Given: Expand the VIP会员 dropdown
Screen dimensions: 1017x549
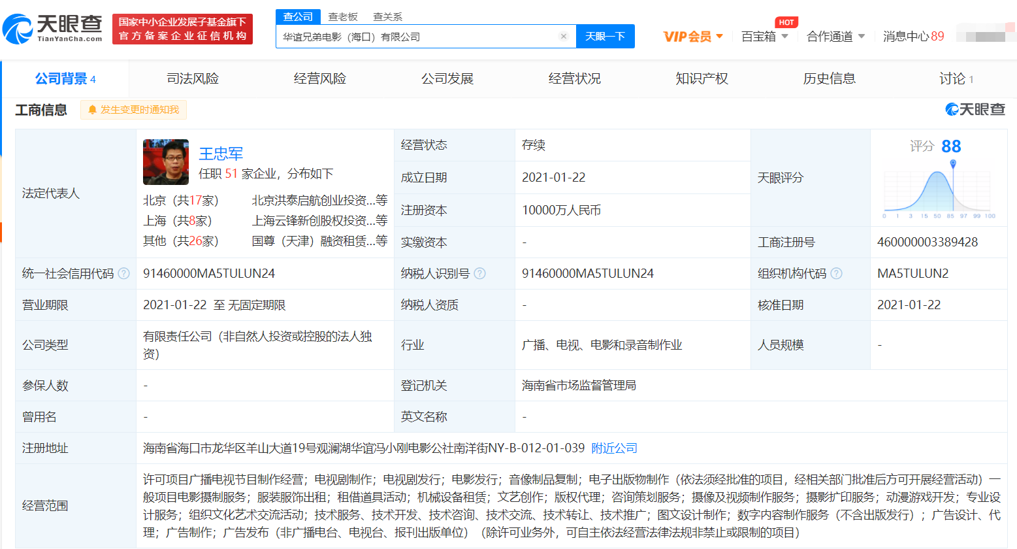Looking at the screenshot, I should point(719,37).
